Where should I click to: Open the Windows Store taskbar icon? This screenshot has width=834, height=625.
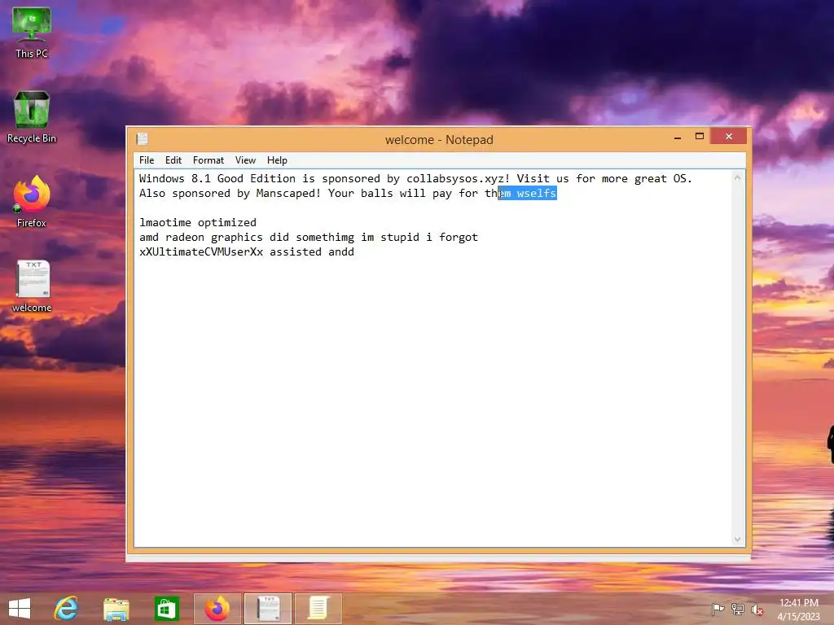tap(166, 609)
